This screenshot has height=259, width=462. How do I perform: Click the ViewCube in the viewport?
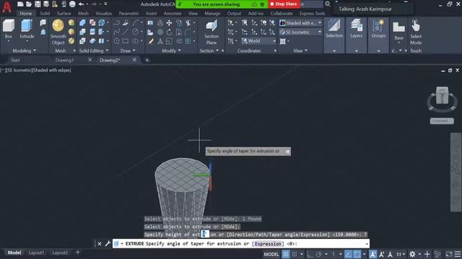tap(442, 96)
